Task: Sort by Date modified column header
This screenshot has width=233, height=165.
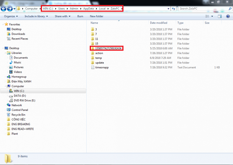Action: tap(158, 23)
